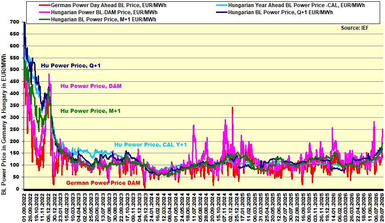Screen dimensions: 385x223
Task: Click the 02.12.2024 date label on the horizontal axis
Action: [x=230, y=207]
